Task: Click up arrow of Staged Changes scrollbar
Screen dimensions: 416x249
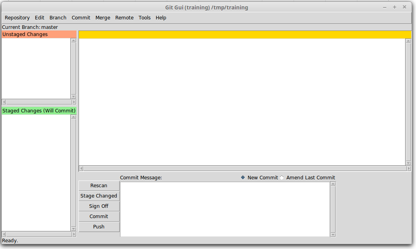Action: 73,117
